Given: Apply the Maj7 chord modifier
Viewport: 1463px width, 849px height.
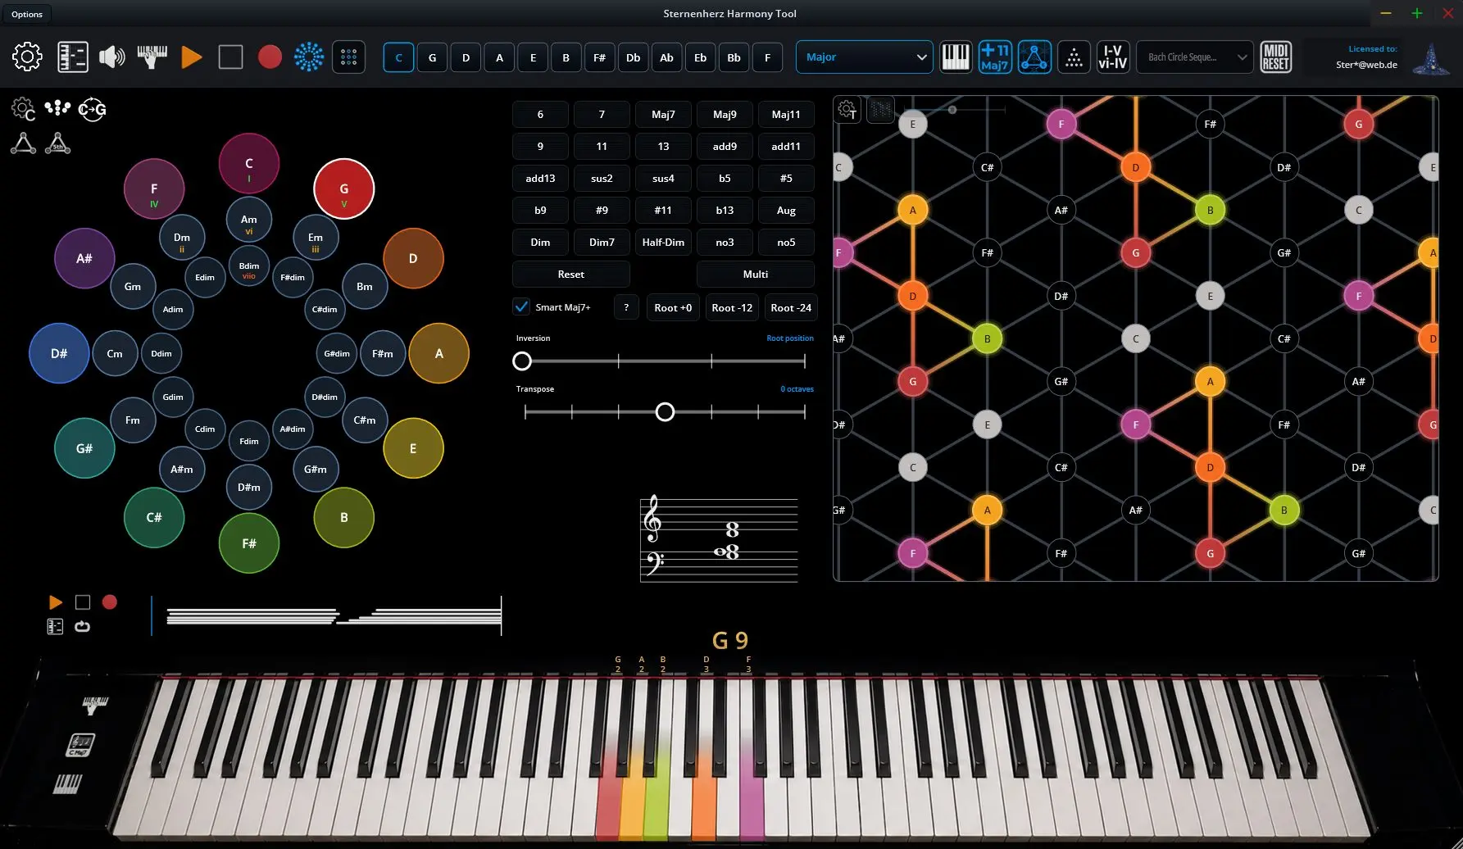Looking at the screenshot, I should coord(663,114).
